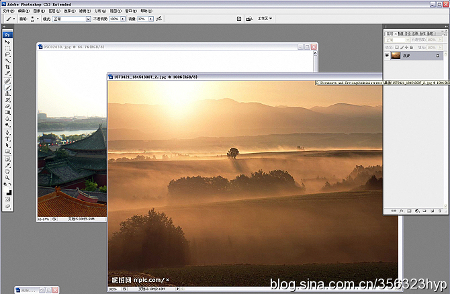This screenshot has width=450, height=294.
Task: Select the Move tool in the toolbox
Action: 8,42
